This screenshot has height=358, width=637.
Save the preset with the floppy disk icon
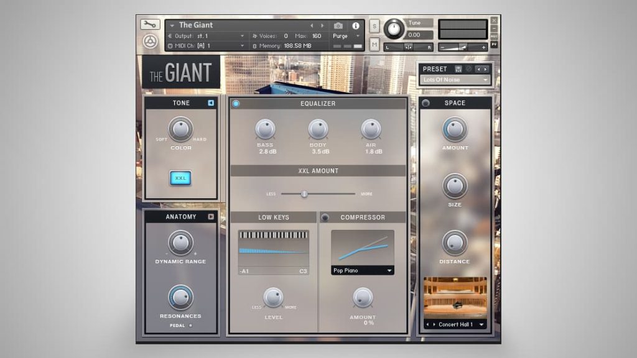(x=458, y=69)
